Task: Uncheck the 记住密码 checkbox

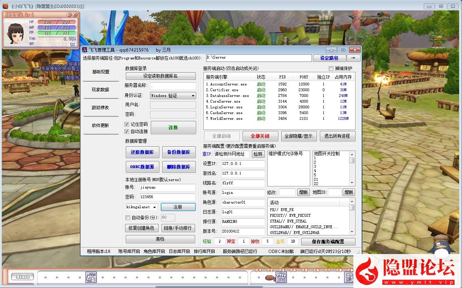Action: (127, 124)
